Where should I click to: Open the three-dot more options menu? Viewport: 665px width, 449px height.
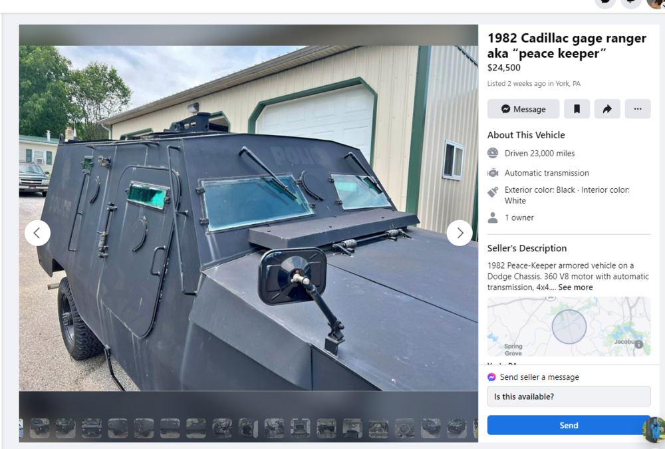click(638, 109)
